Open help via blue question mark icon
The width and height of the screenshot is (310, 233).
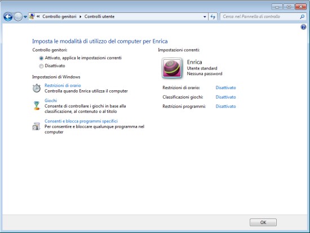303,27
